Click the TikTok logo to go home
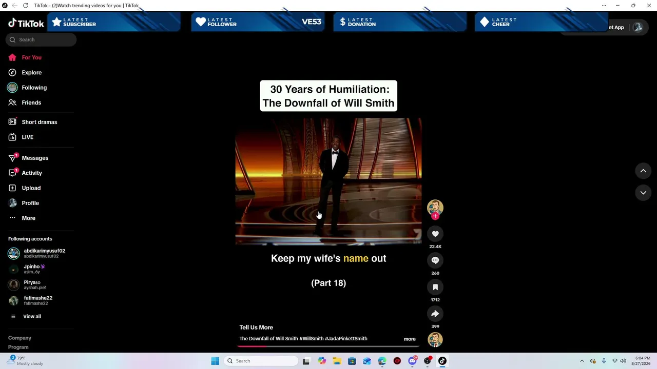 pyautogui.click(x=26, y=24)
